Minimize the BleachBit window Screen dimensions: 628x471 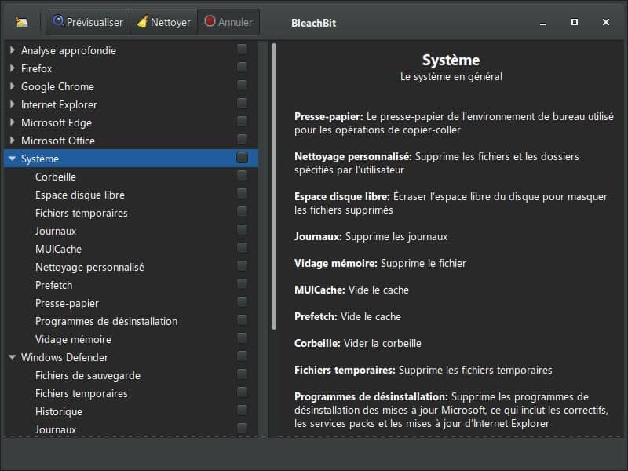tap(543, 23)
